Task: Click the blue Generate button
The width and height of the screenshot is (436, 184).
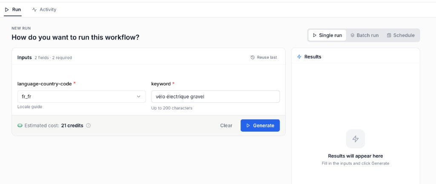Action: (260, 125)
